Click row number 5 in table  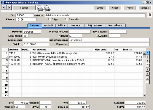pyautogui.click(x=5, y=67)
